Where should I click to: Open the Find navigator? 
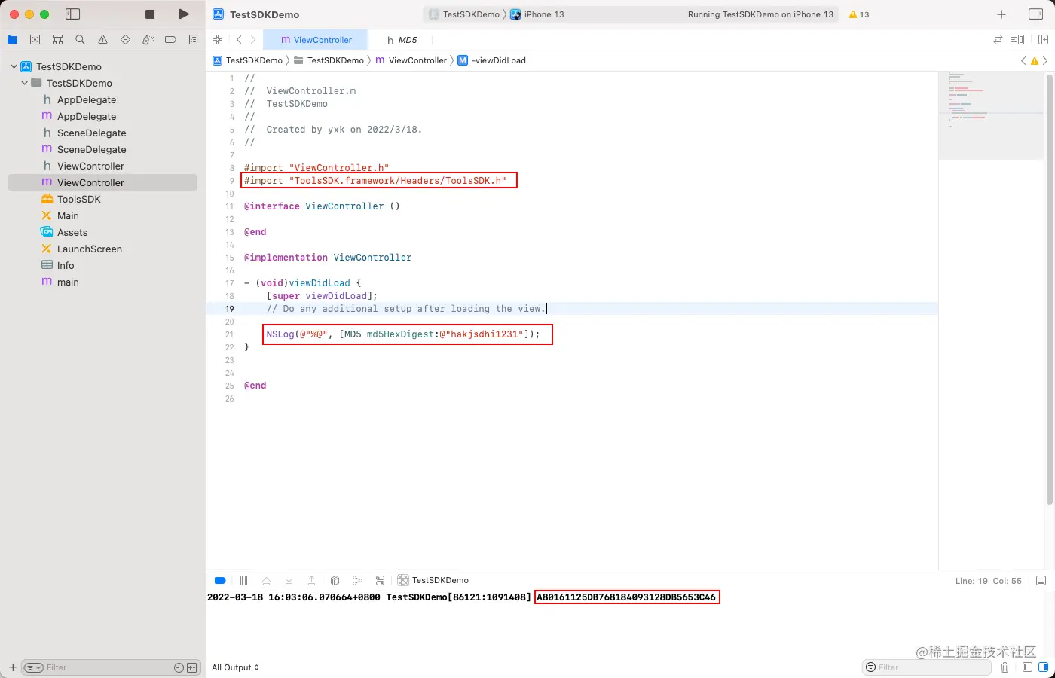coord(81,40)
